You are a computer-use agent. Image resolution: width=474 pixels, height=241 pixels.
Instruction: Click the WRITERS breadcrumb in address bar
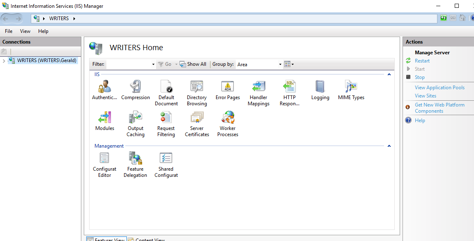[59, 19]
